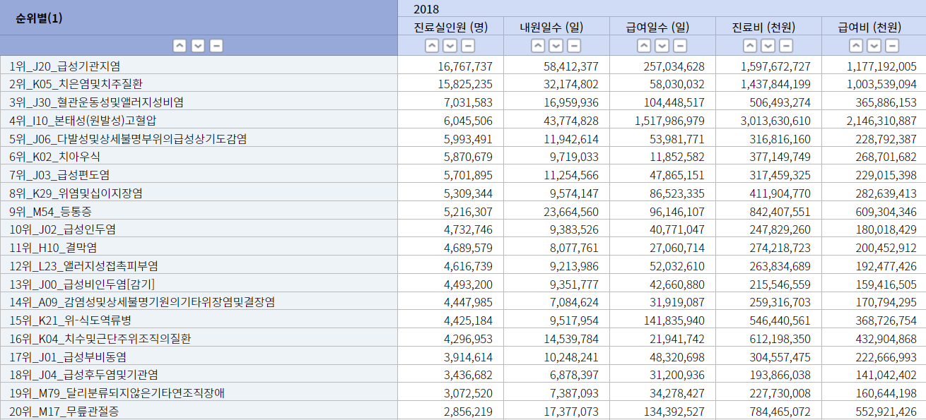
Task: Sort 진료비 (천원) column descending
Action: pos(768,46)
